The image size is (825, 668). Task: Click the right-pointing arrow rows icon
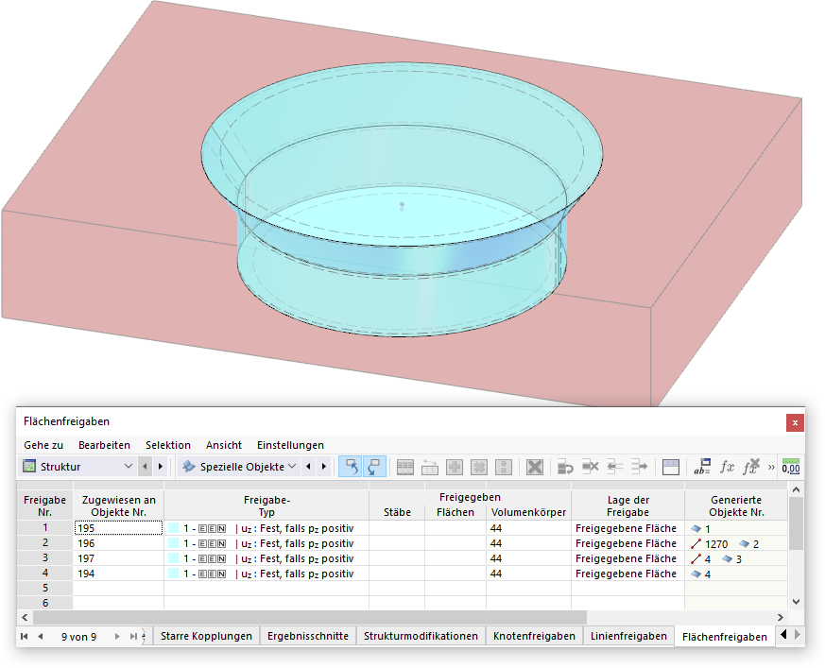pyautogui.click(x=639, y=467)
